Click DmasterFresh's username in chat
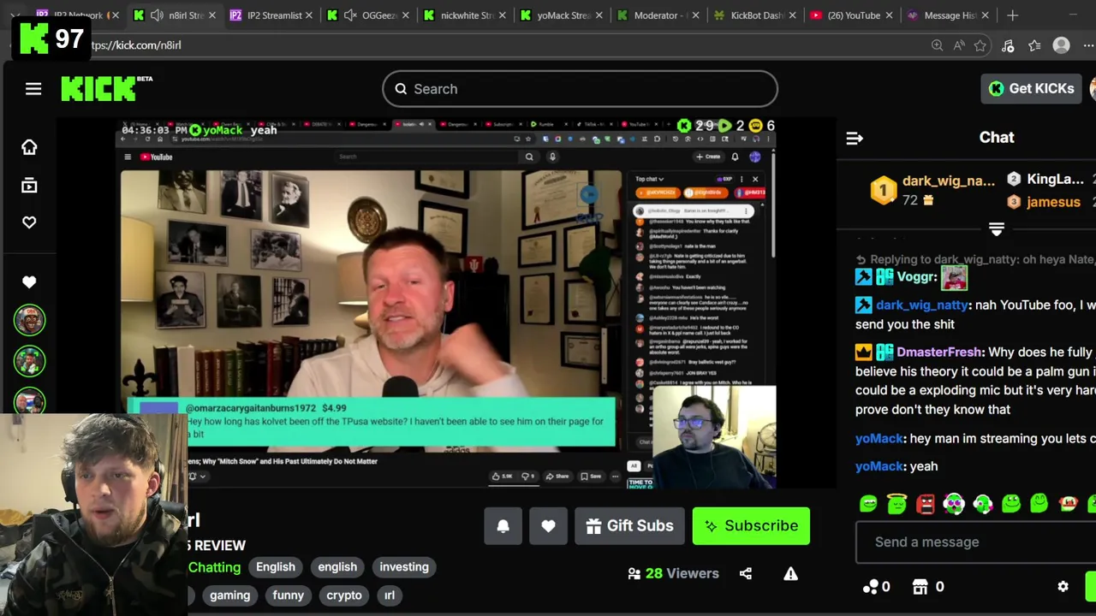This screenshot has height=616, width=1096. click(938, 352)
